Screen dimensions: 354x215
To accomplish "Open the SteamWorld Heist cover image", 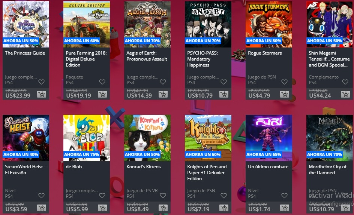I will click(26, 138).
